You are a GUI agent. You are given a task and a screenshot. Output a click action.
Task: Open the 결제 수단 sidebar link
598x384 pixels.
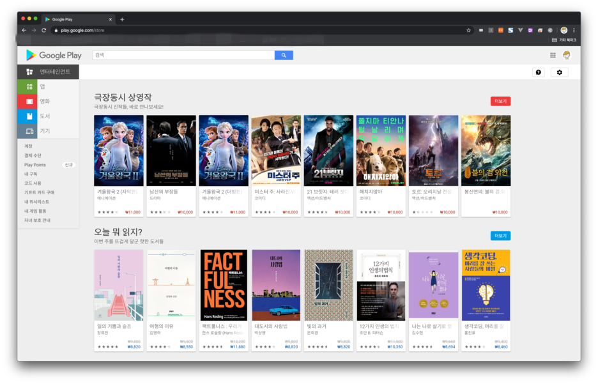(33, 156)
